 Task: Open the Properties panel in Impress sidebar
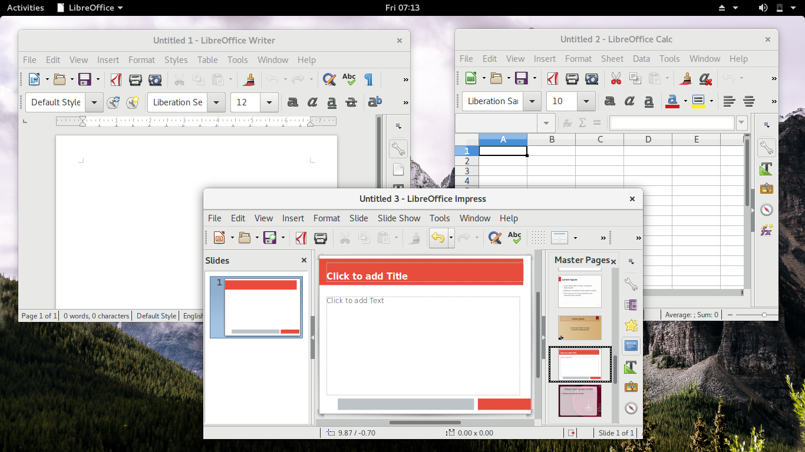tap(631, 284)
